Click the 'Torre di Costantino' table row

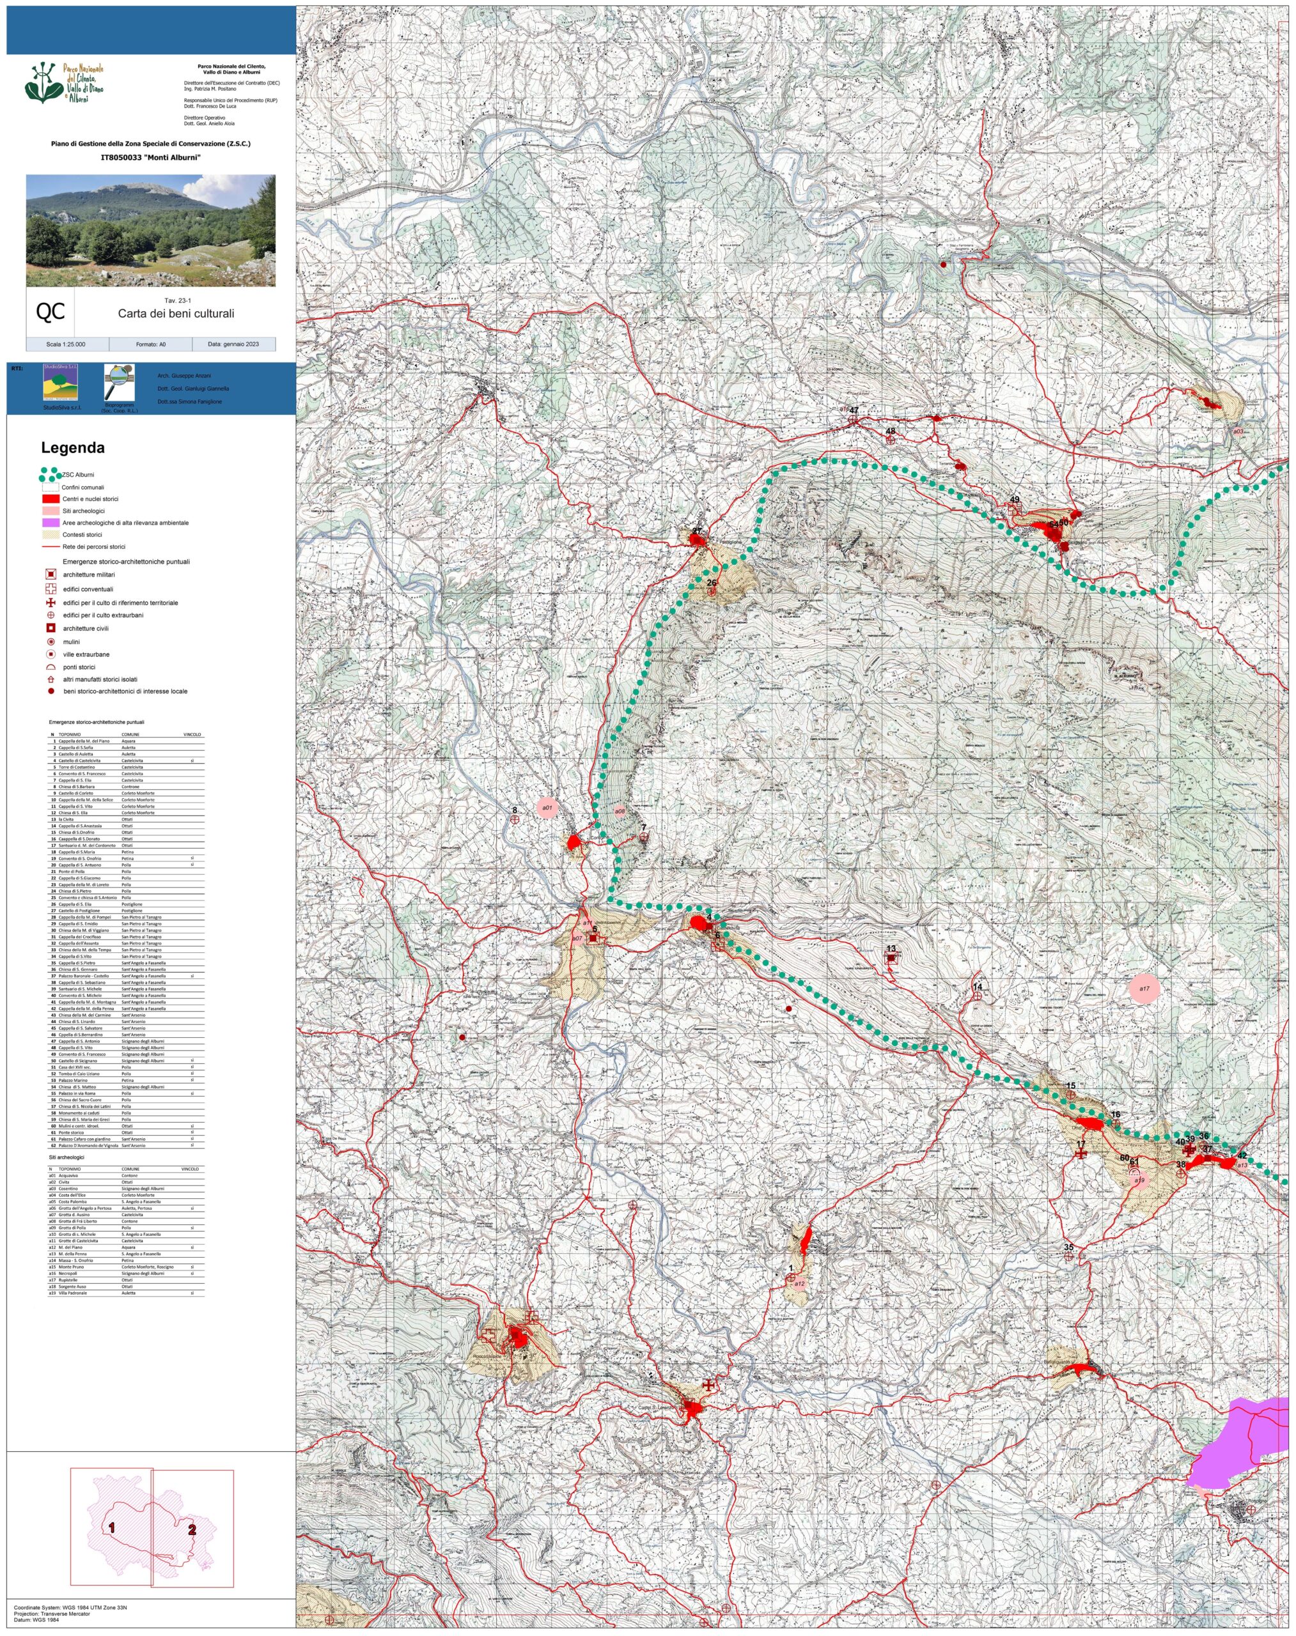(x=127, y=767)
